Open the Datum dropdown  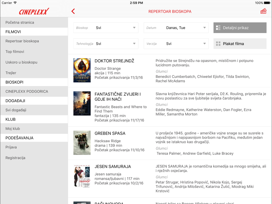(176, 28)
